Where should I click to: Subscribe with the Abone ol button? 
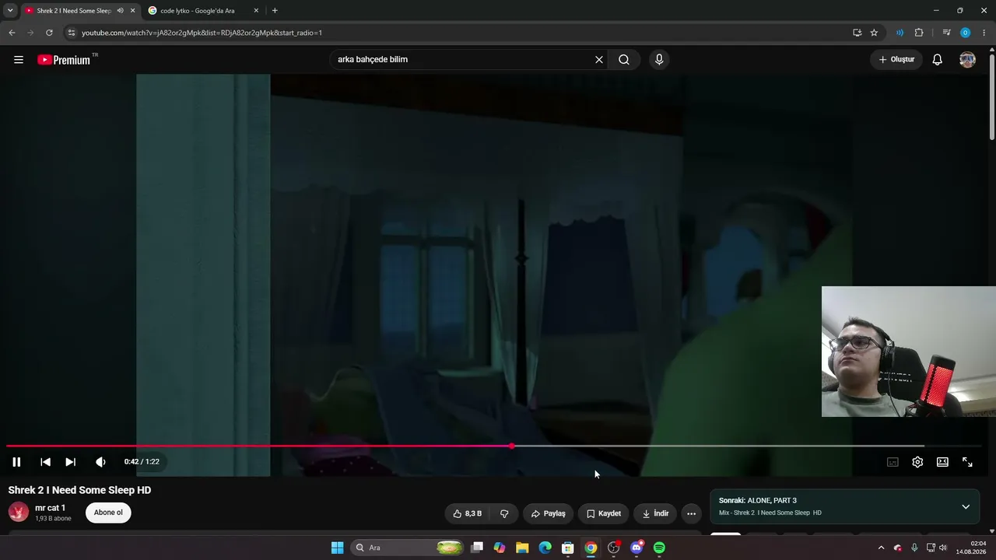tap(108, 513)
